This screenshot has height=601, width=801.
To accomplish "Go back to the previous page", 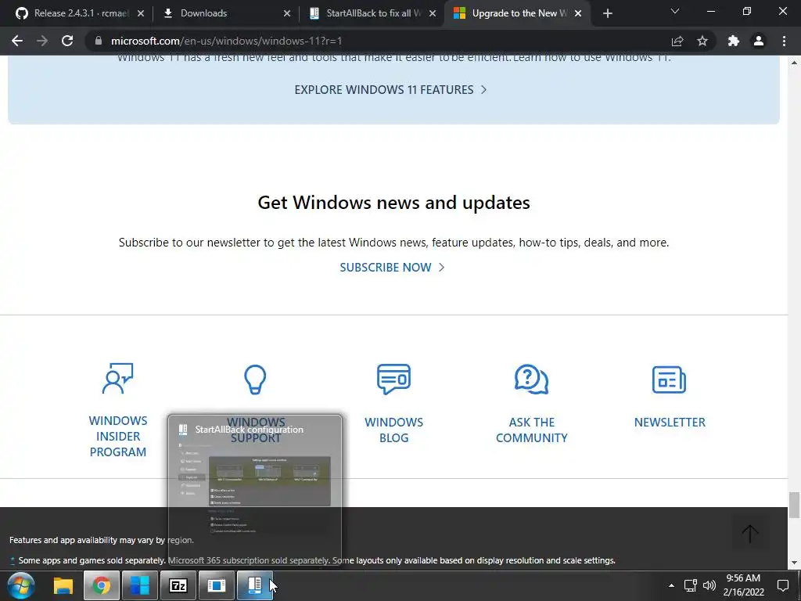I will pos(17,41).
